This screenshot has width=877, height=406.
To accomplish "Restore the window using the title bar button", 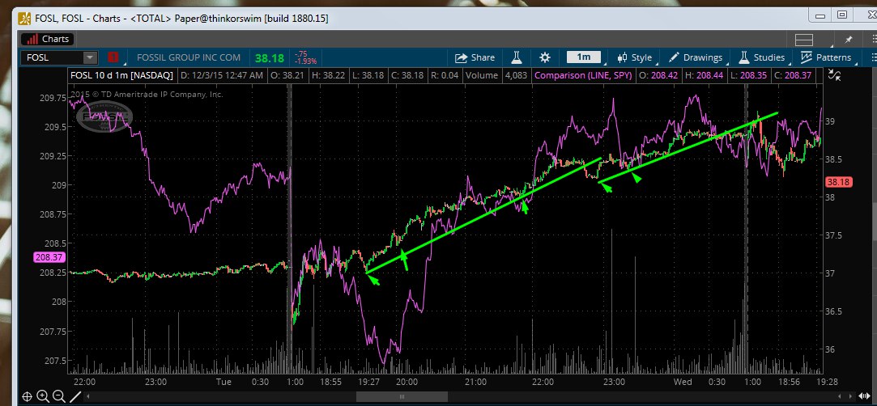I will [x=843, y=15].
